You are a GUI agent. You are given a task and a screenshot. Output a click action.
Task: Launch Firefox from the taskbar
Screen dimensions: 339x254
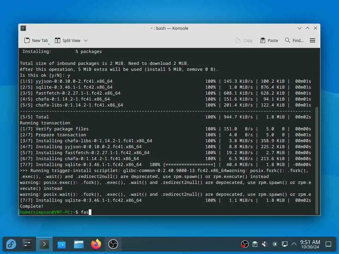coord(96,244)
